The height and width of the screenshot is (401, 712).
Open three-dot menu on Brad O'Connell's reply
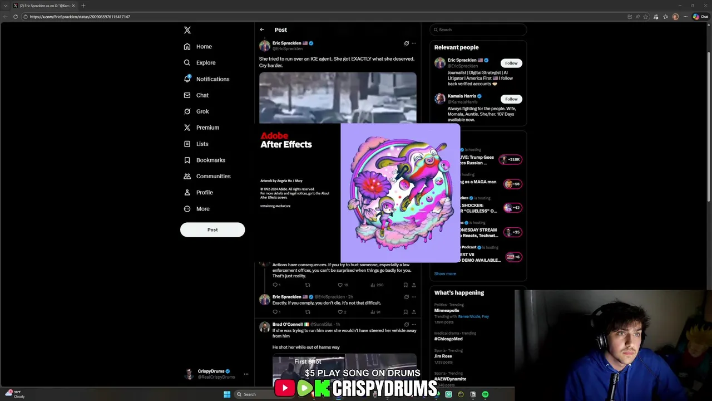[x=413, y=325]
